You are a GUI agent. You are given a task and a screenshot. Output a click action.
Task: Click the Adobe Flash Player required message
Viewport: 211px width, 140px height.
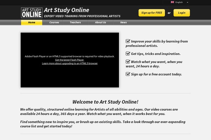(70, 56)
